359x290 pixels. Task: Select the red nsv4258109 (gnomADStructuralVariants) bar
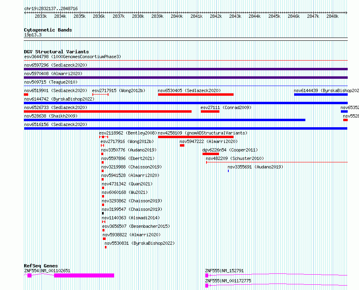[x=196, y=137]
